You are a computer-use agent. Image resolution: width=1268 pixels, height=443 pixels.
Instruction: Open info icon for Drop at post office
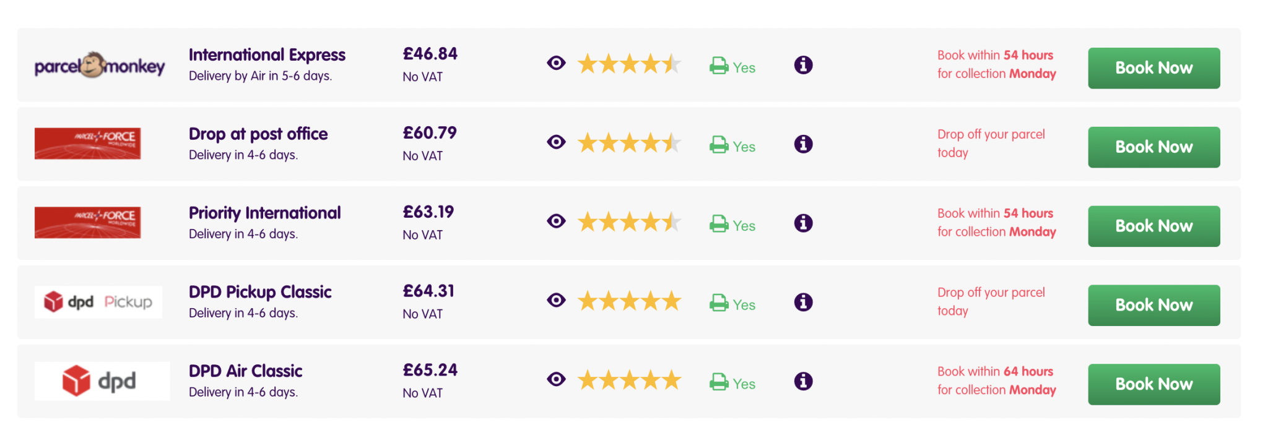tap(803, 144)
